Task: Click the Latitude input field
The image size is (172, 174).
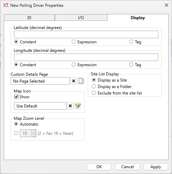Action: [86, 34]
